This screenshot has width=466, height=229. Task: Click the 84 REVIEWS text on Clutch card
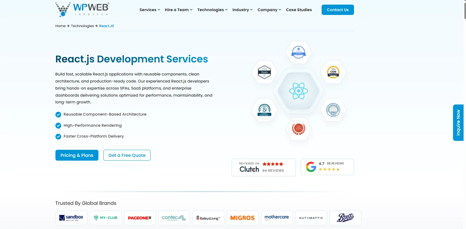coord(273,171)
